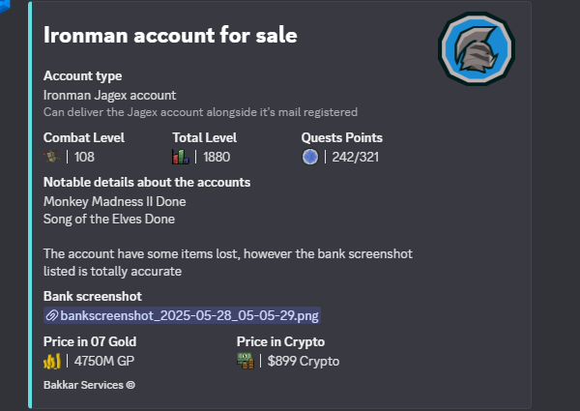580x411 pixels.
Task: Open the bankscreenshot_2025-05-28 PNG attachment link
Action: tap(182, 315)
